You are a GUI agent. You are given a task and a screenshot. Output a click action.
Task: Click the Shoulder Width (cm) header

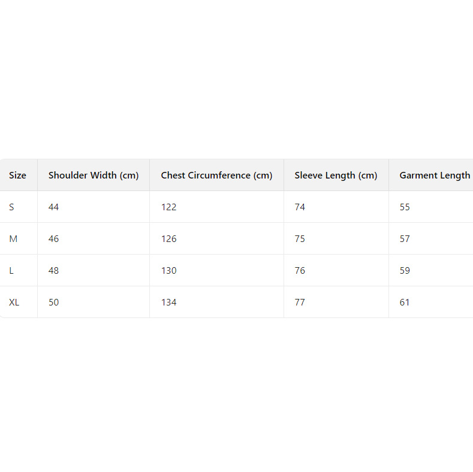(x=94, y=176)
